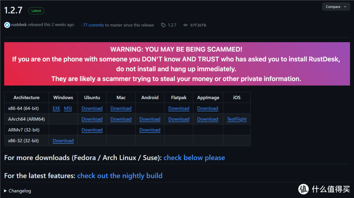Click the 'iOS' column header
354x198 pixels.
pos(237,98)
